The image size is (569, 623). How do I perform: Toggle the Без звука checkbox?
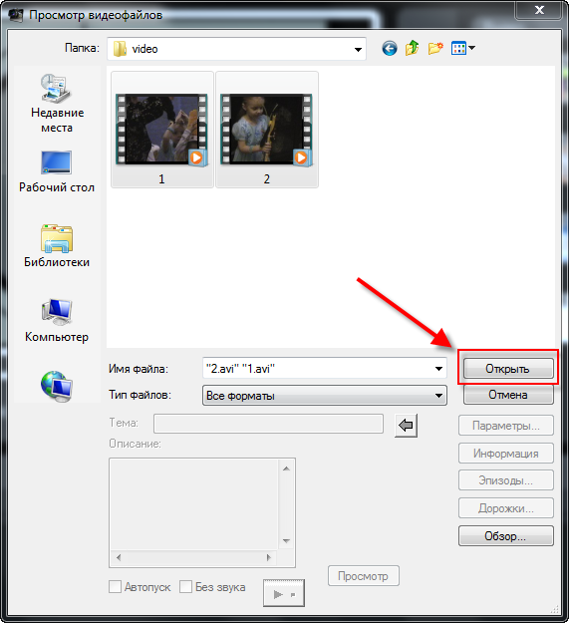[185, 586]
